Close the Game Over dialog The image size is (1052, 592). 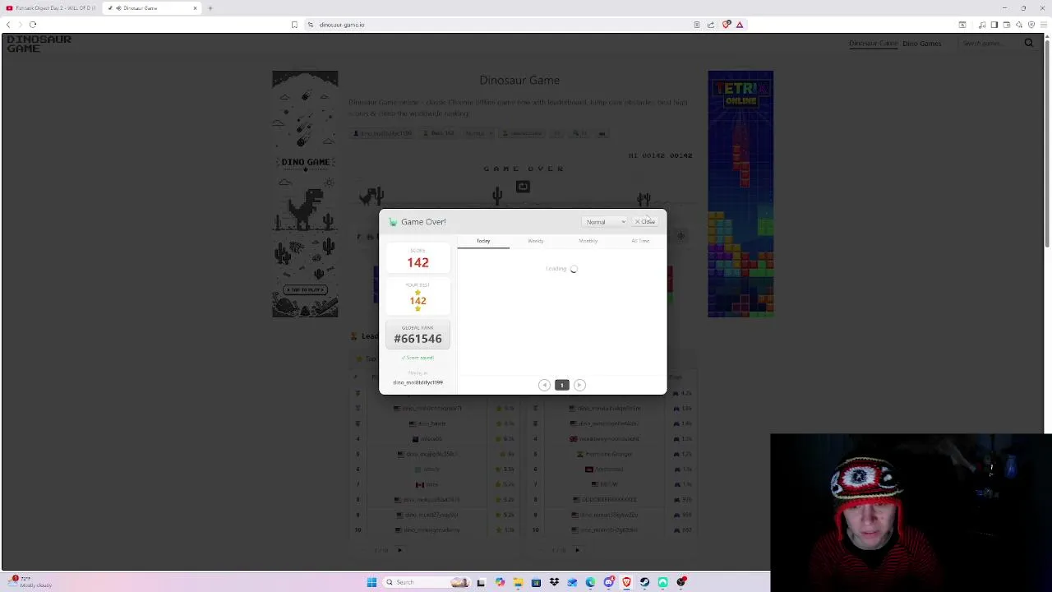coord(645,221)
